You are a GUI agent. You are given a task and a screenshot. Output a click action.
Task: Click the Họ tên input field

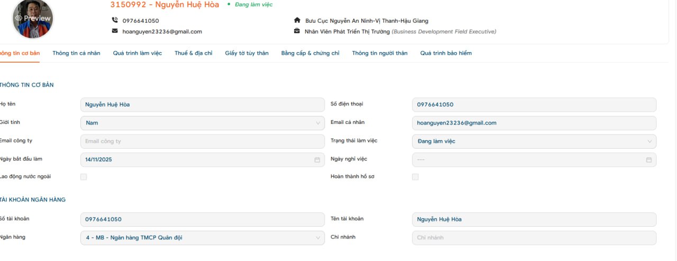coord(203,104)
